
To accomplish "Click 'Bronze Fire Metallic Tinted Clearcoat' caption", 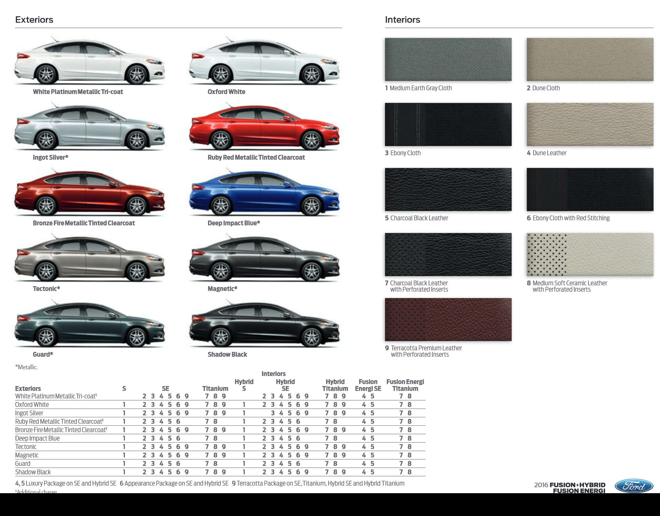I will 84,223.
